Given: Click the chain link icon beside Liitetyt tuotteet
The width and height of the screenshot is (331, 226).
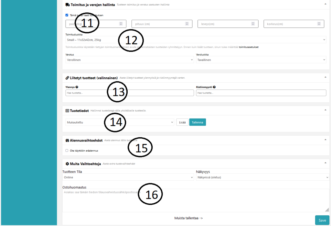Looking at the screenshot, I should click(67, 78).
